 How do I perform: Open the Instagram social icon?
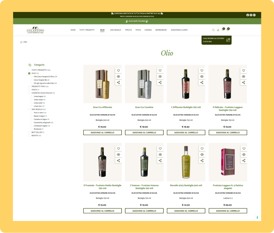(251, 15)
